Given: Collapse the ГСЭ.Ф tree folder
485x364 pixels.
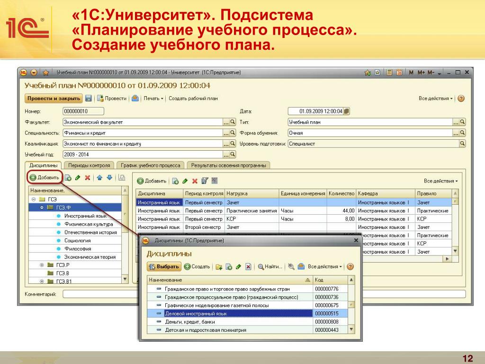Looking at the screenshot, I should point(42,208).
